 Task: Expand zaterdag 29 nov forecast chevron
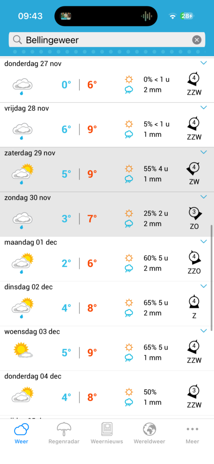pyautogui.click(x=203, y=152)
